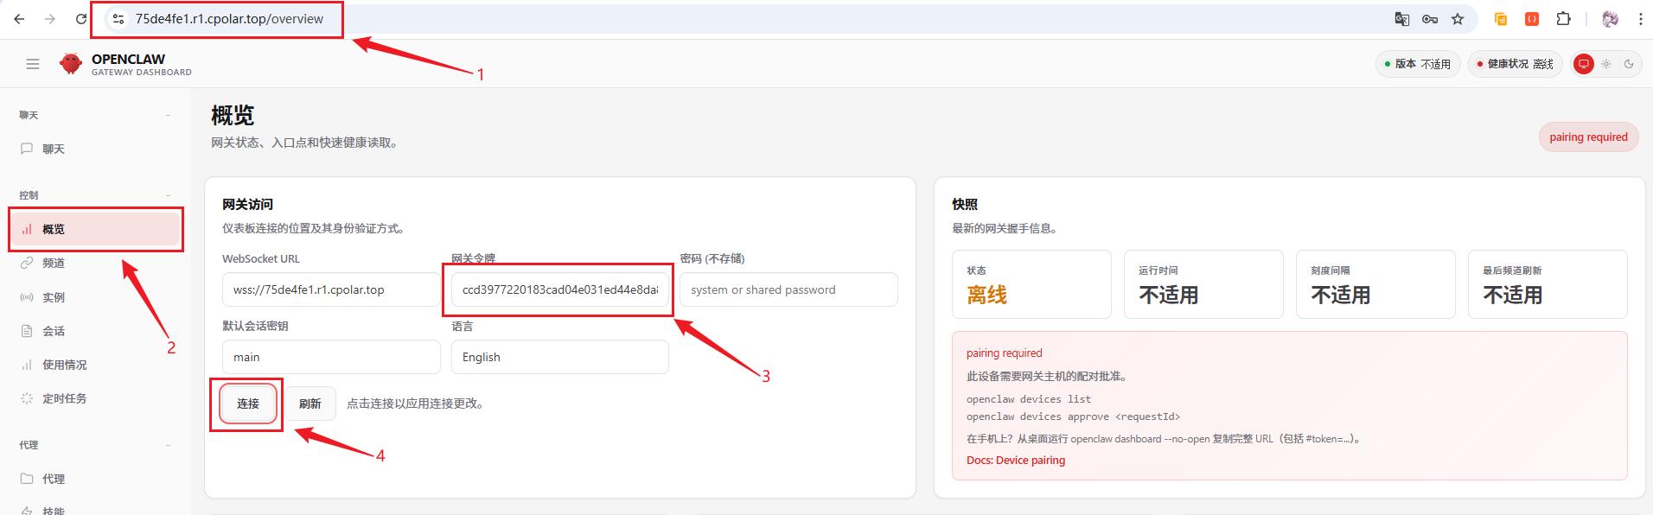
Task: Switch to system theme monitor button
Action: pos(1583,64)
